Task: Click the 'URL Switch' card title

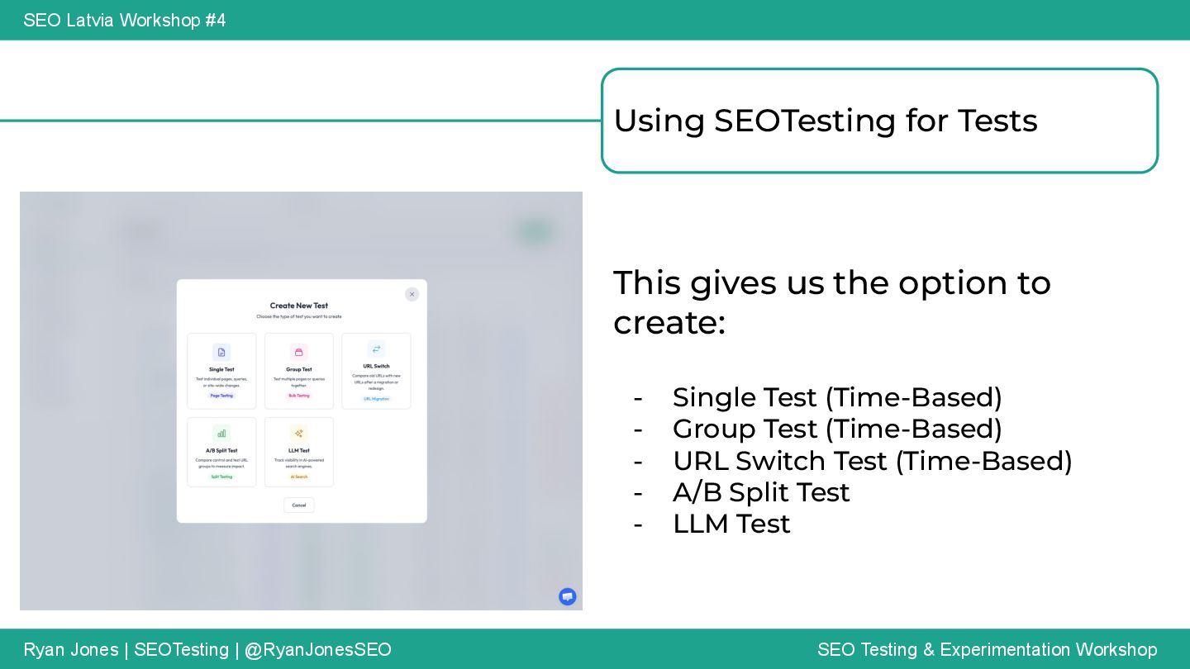Action: coord(376,366)
